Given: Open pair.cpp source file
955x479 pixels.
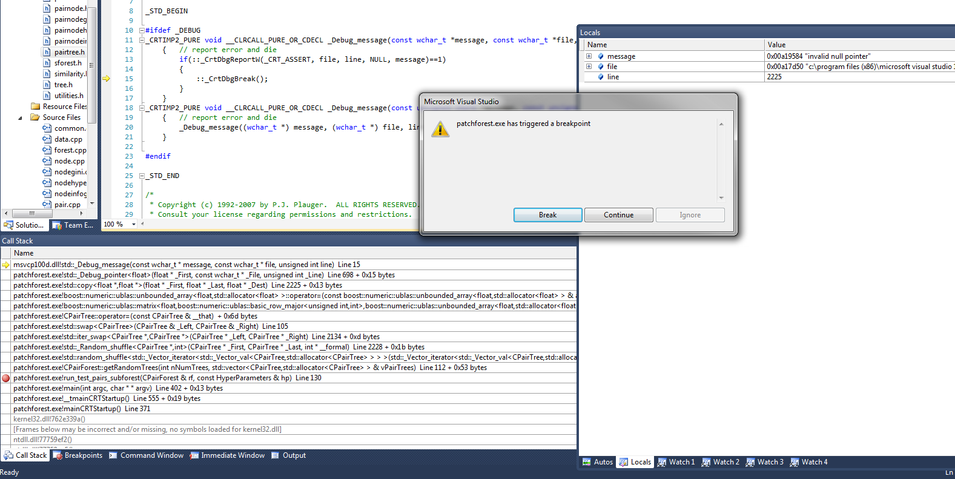Looking at the screenshot, I should pyautogui.click(x=67, y=205).
